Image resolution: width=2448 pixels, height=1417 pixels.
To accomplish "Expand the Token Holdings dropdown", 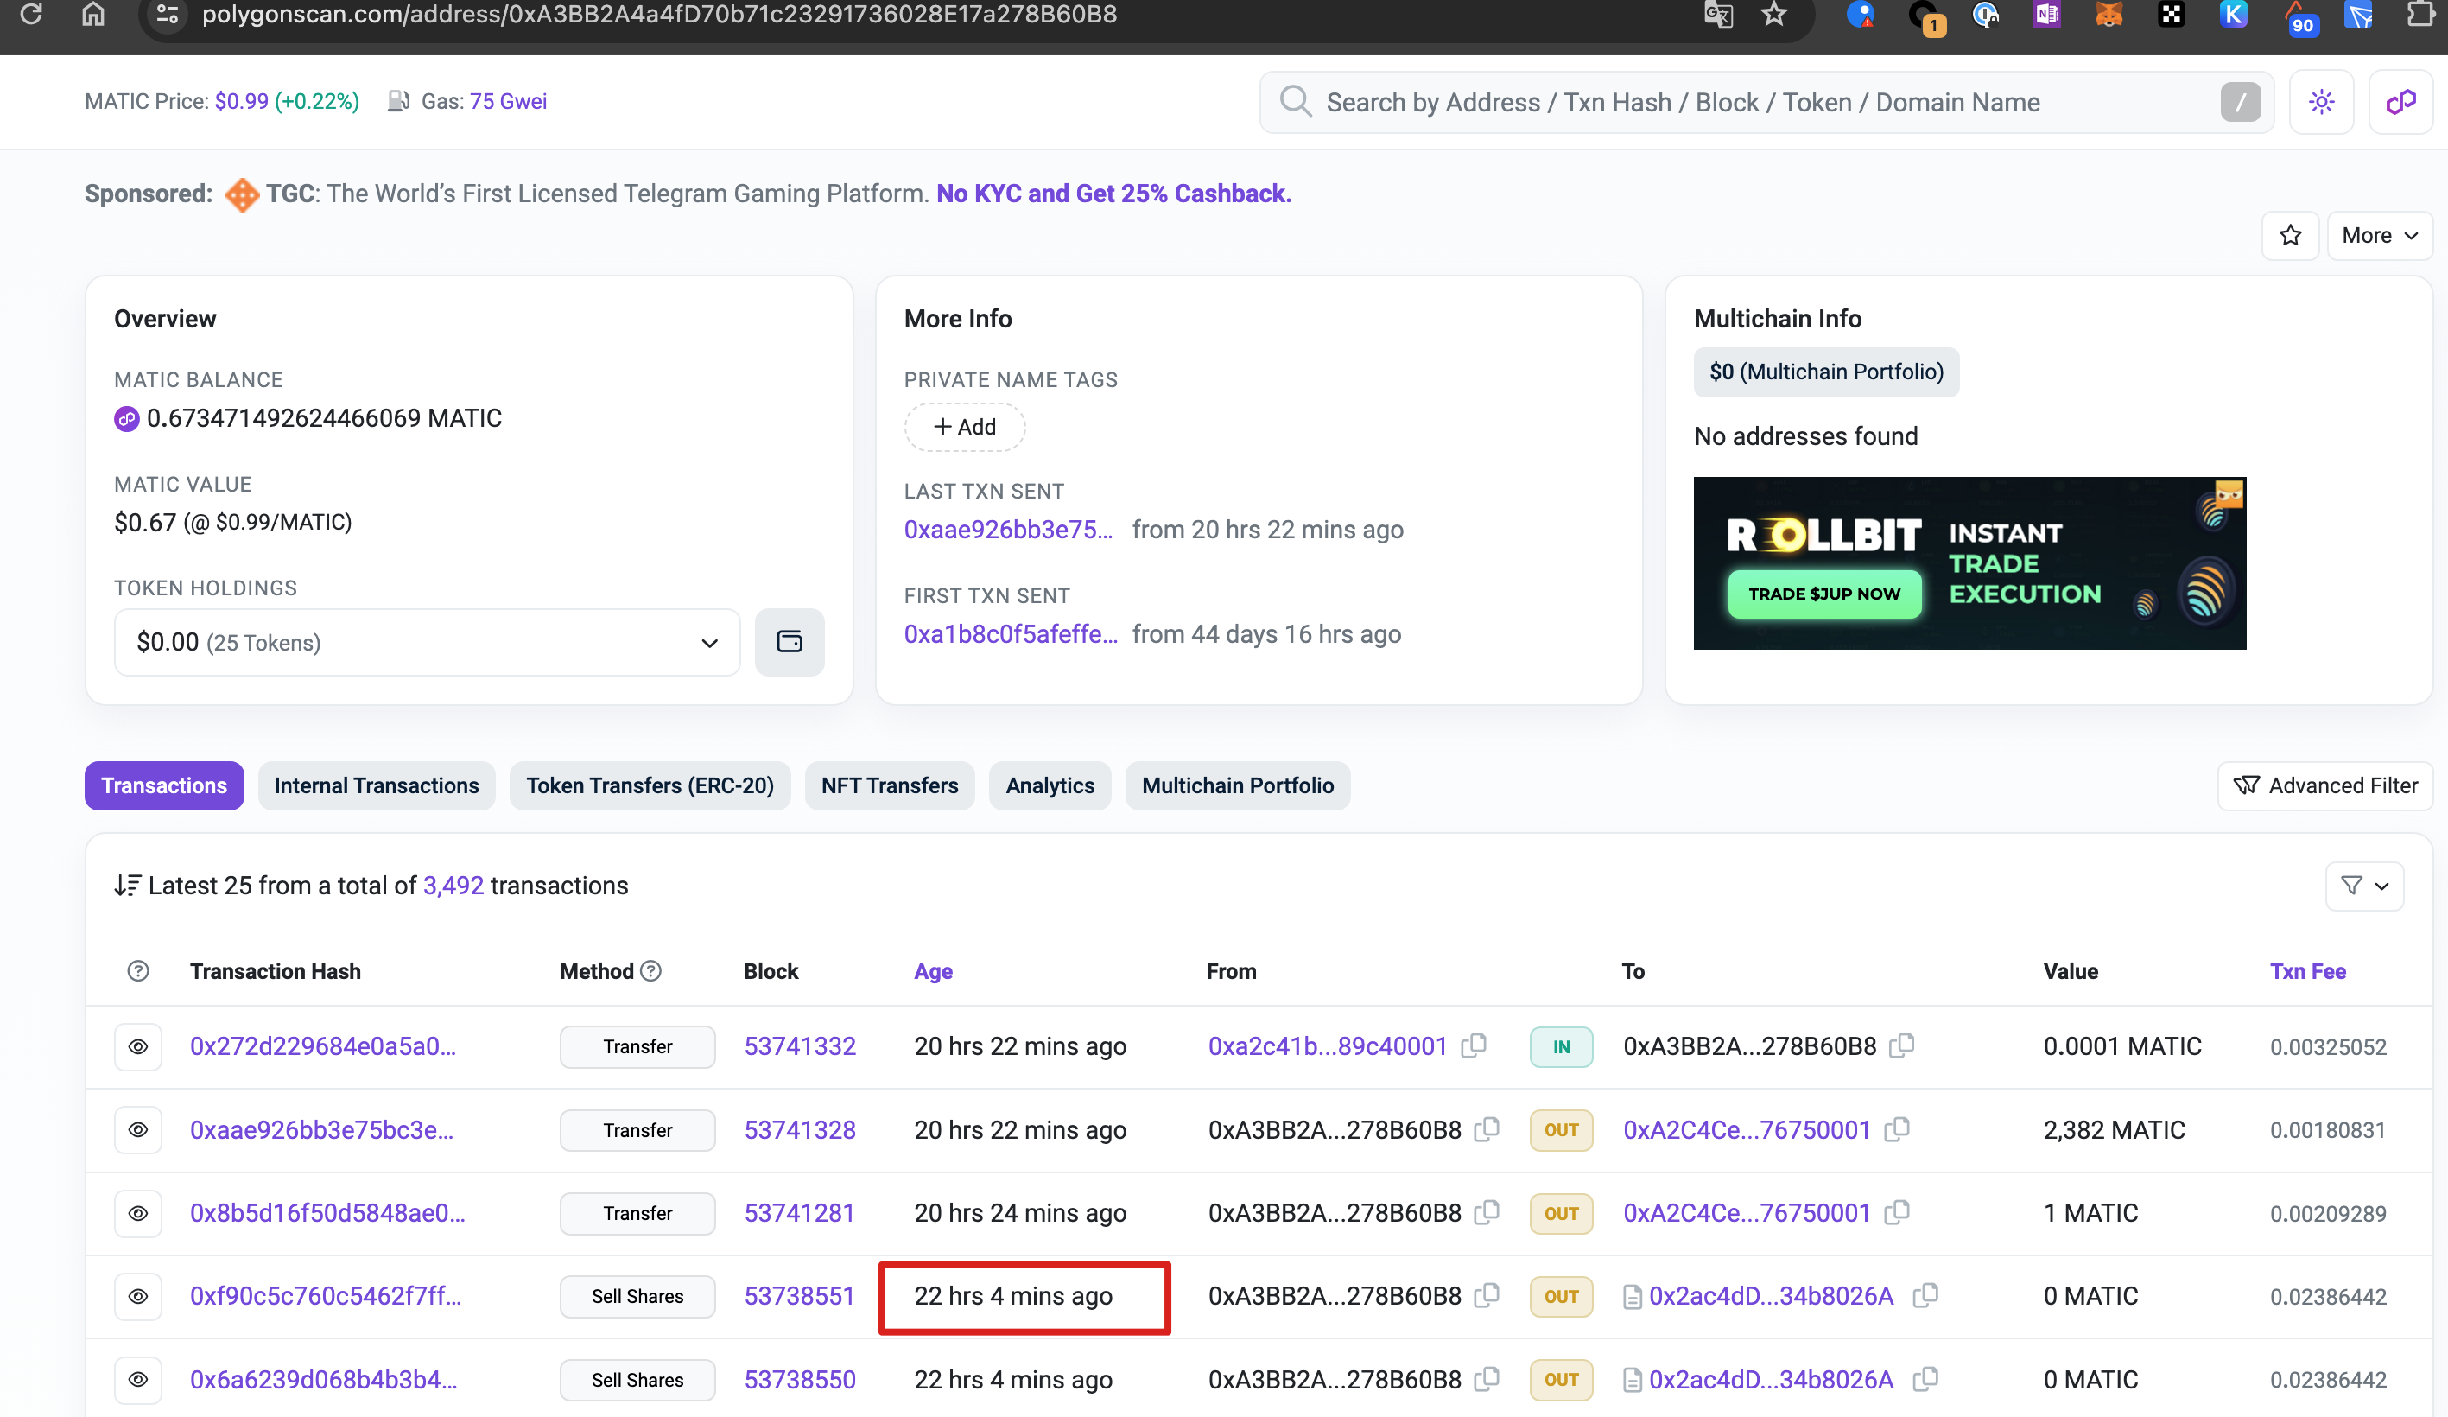I will (427, 643).
